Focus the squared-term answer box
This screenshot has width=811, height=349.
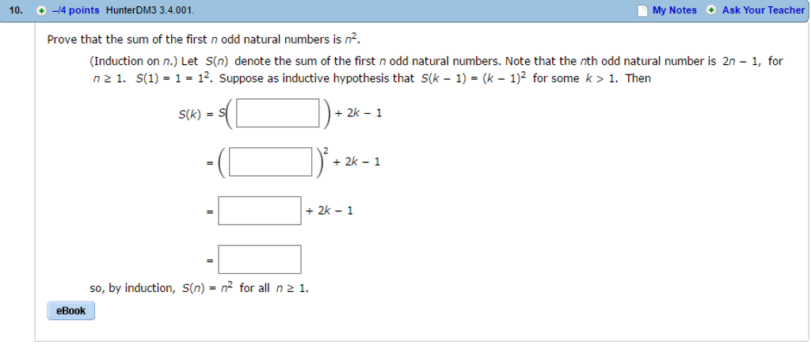click(x=271, y=161)
